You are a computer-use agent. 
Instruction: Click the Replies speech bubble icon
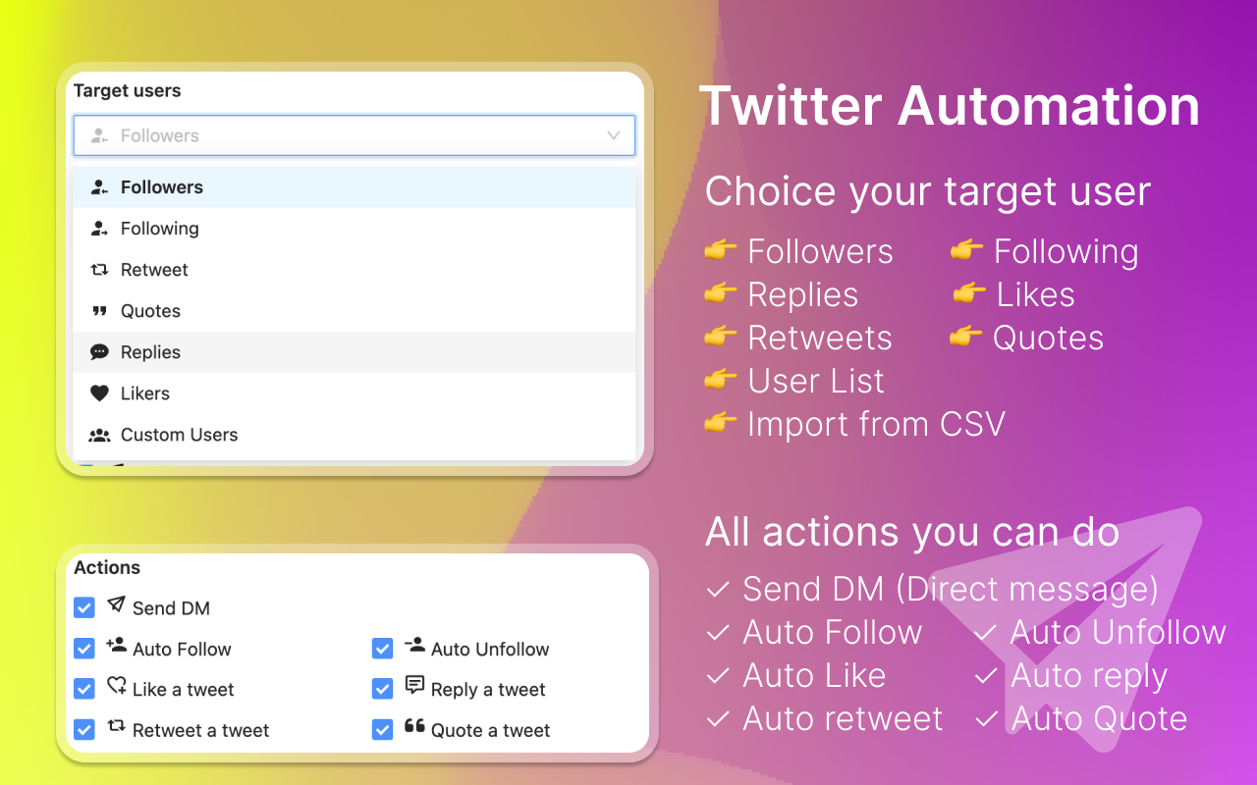tap(98, 351)
